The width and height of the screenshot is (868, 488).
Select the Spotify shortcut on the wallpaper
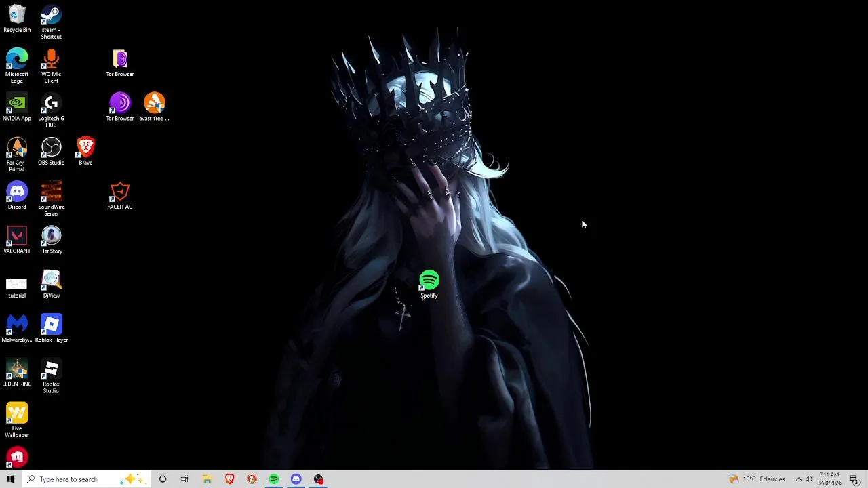click(x=429, y=284)
